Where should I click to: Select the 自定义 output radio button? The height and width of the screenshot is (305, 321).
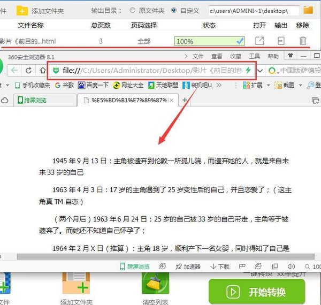pos(173,10)
